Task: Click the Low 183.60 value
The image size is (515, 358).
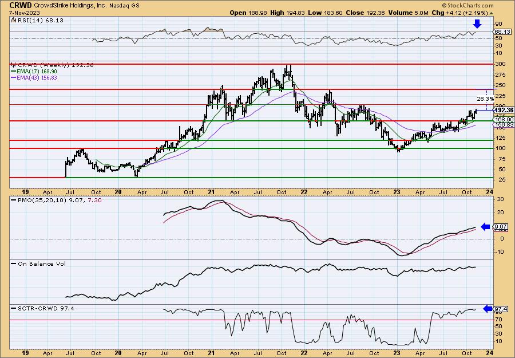Action: (x=325, y=13)
